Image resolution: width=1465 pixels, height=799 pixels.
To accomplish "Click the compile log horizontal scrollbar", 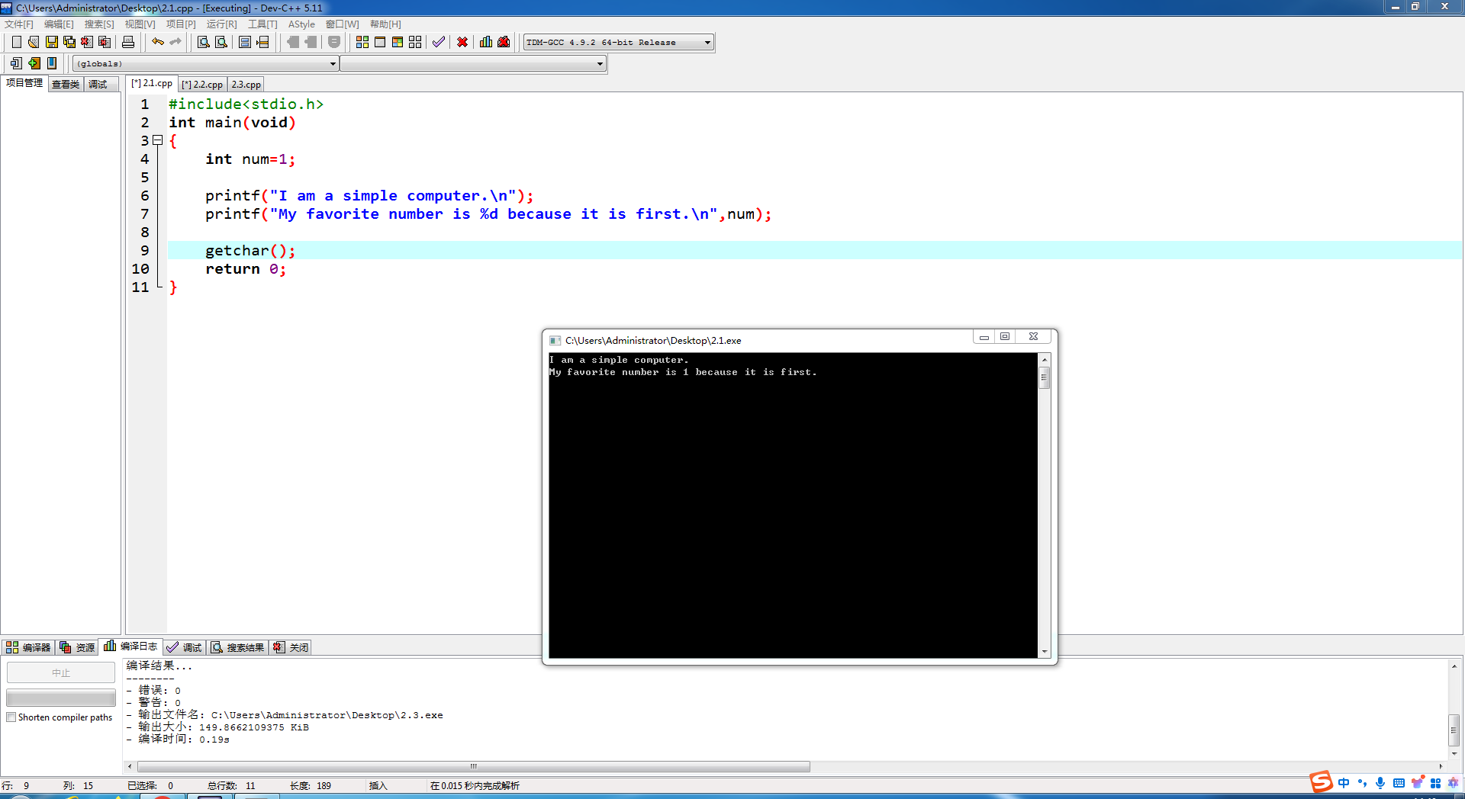I will tap(473, 766).
